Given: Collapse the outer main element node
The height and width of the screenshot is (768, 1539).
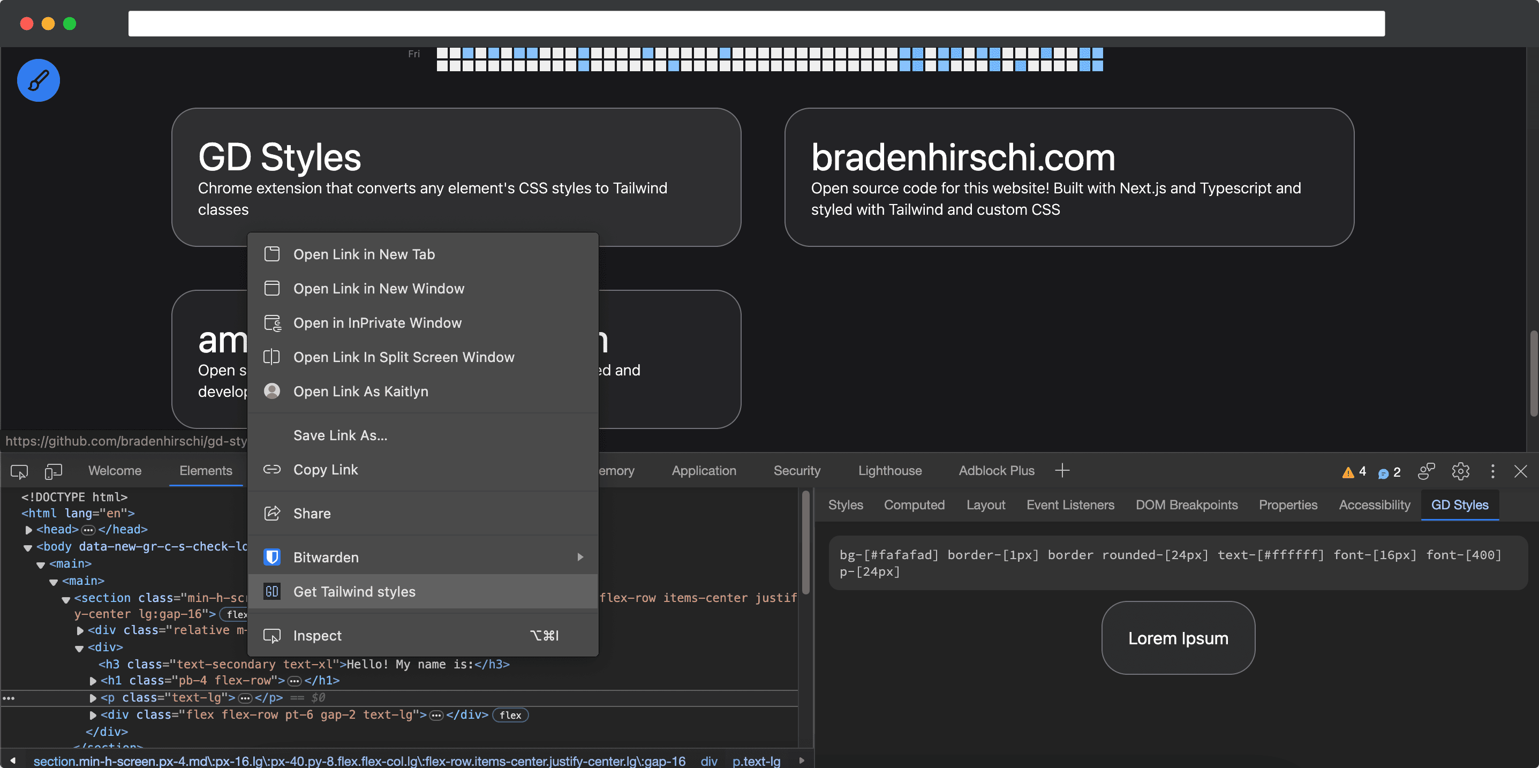Looking at the screenshot, I should click(41, 564).
